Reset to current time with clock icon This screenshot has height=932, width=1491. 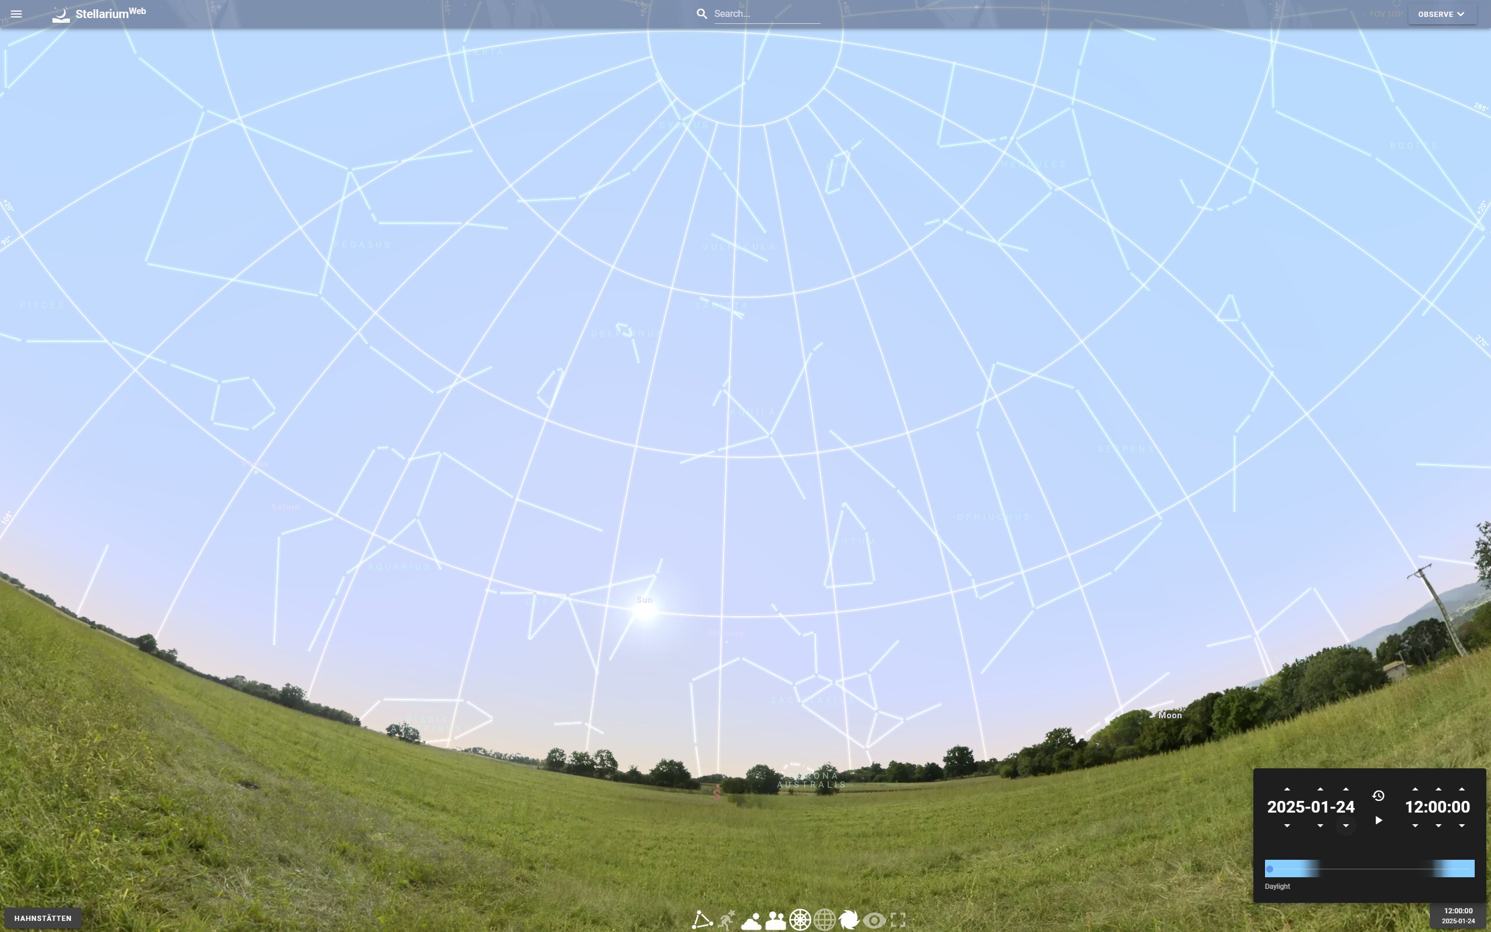coord(1378,796)
